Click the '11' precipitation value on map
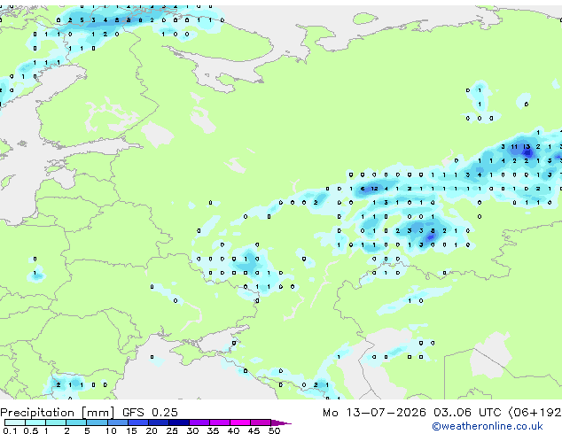 pos(514,146)
